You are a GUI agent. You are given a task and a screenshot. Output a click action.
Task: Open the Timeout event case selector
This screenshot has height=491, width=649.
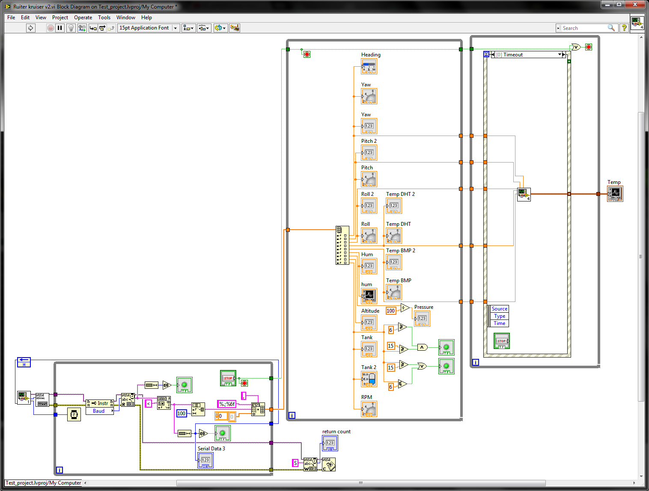[560, 55]
